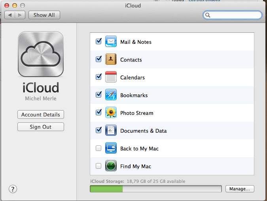Click the Find My Mac radar icon

tap(111, 166)
